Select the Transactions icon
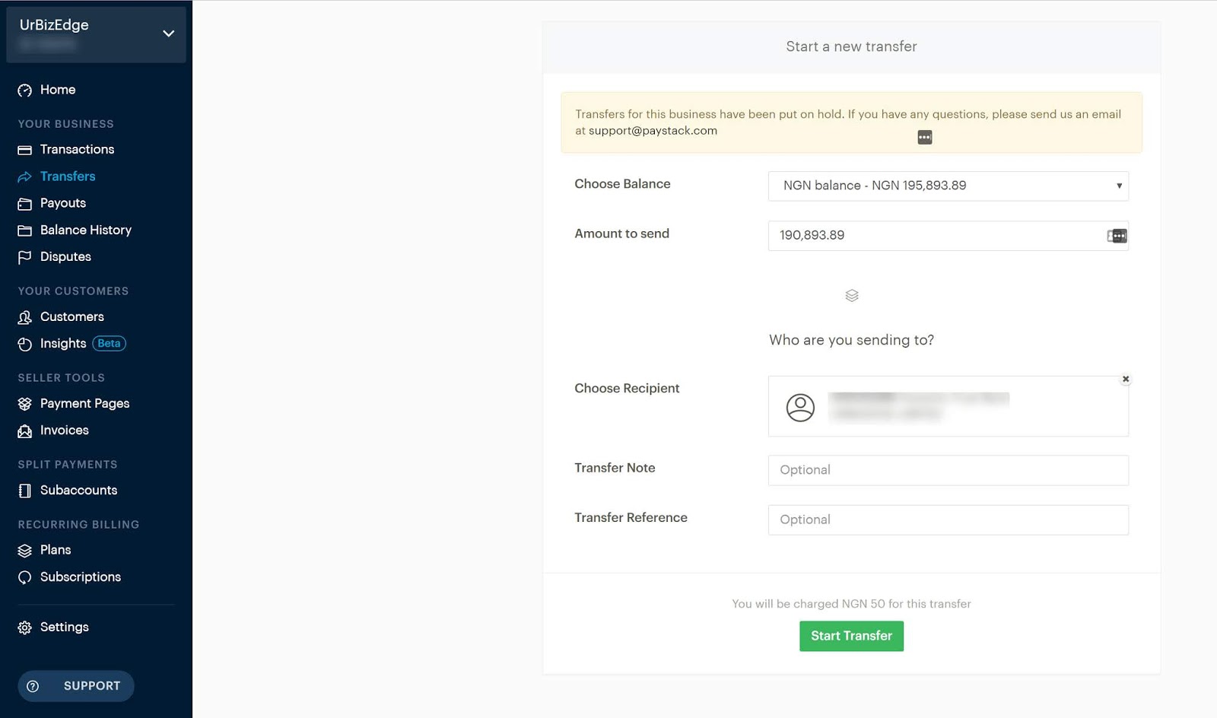The width and height of the screenshot is (1217, 718). (x=24, y=149)
